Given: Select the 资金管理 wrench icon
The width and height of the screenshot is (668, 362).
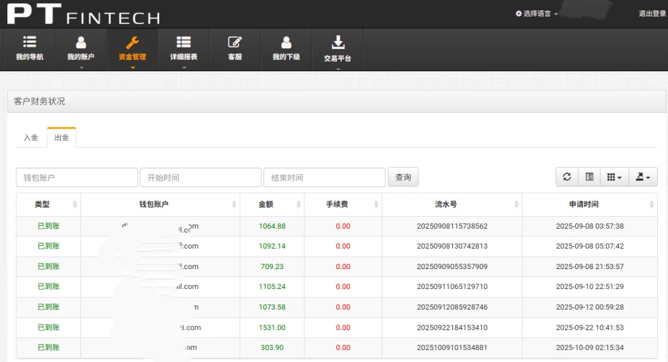Looking at the screenshot, I should click(132, 43).
